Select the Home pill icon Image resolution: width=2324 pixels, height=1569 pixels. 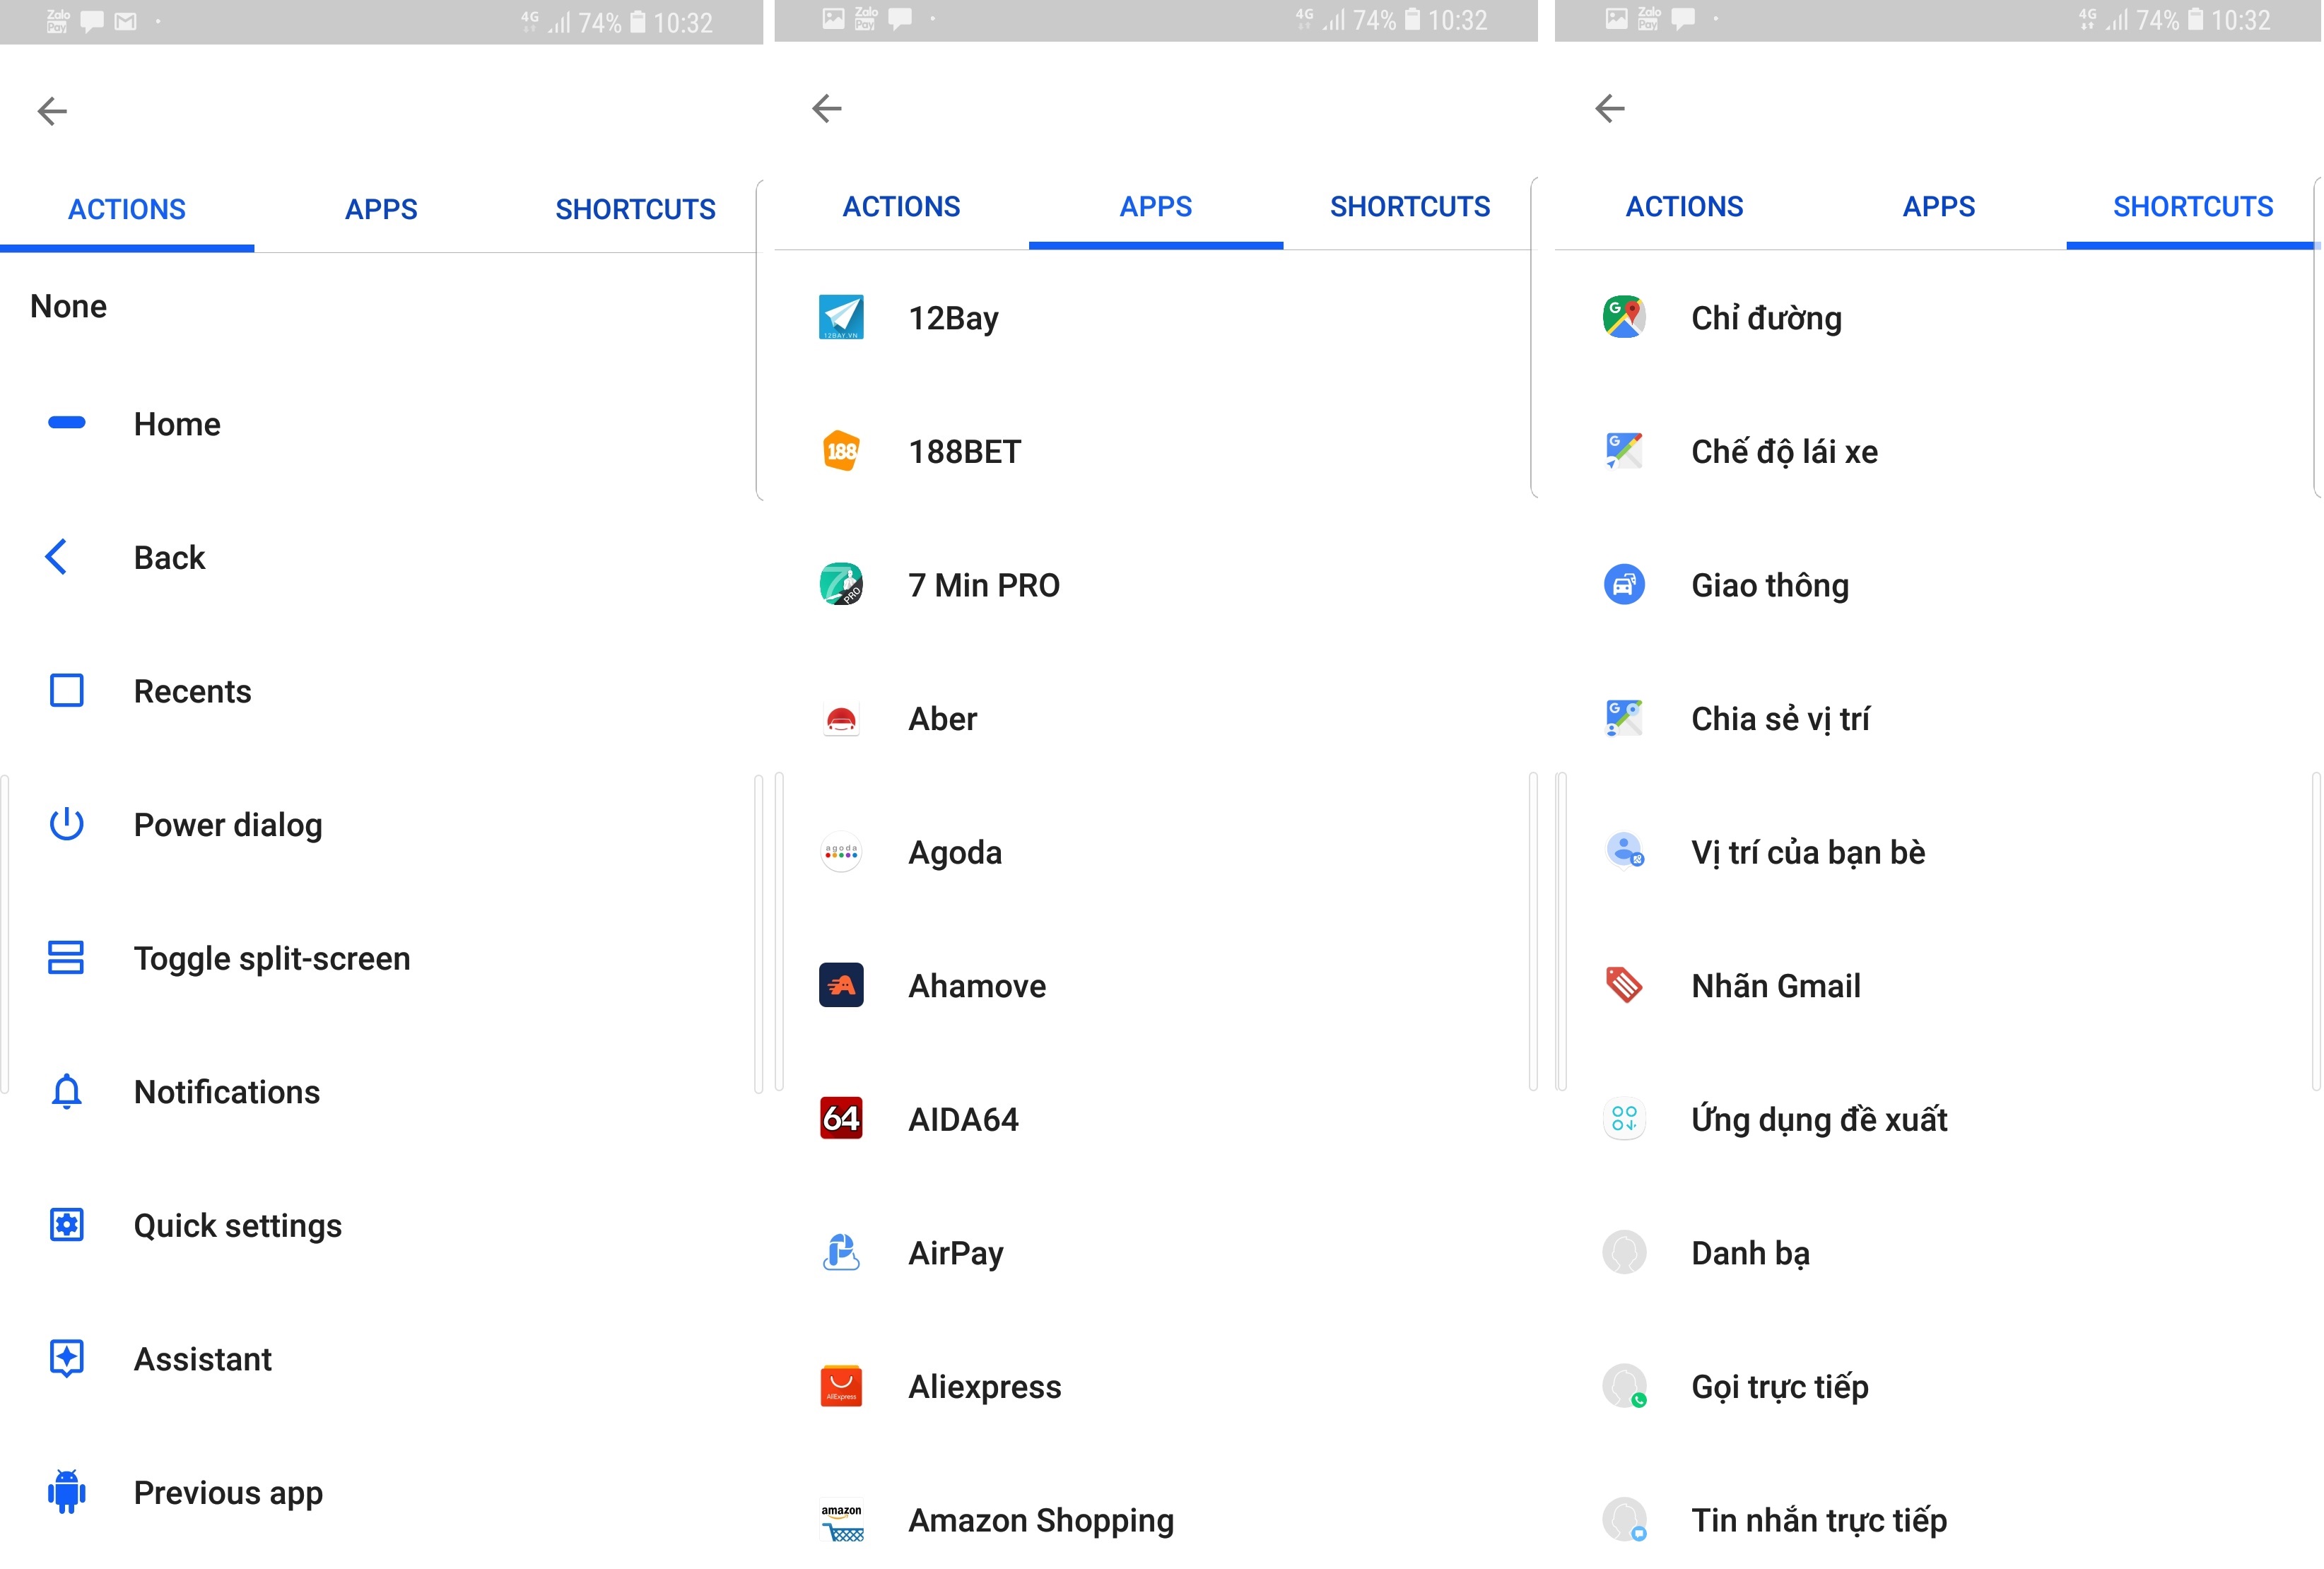tap(67, 423)
